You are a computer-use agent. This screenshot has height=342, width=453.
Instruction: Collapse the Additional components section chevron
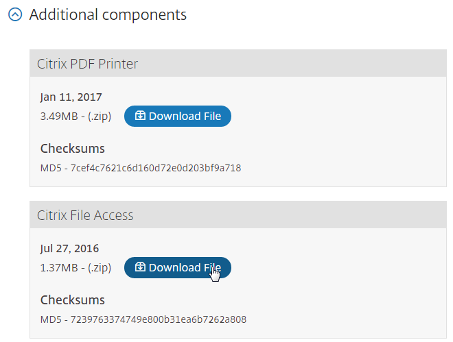click(x=14, y=15)
